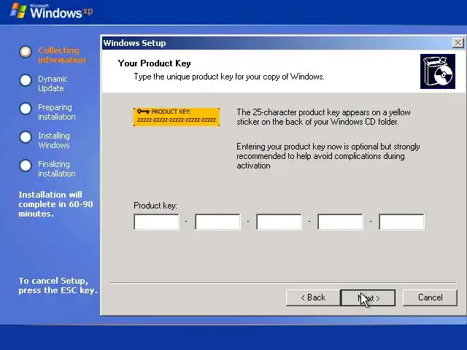The height and width of the screenshot is (350, 467).
Task: Go to previous step with Back
Action: [313, 297]
